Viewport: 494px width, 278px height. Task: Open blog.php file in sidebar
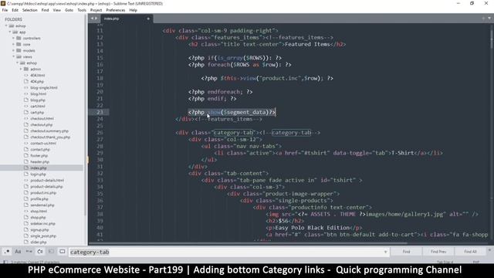click(38, 100)
